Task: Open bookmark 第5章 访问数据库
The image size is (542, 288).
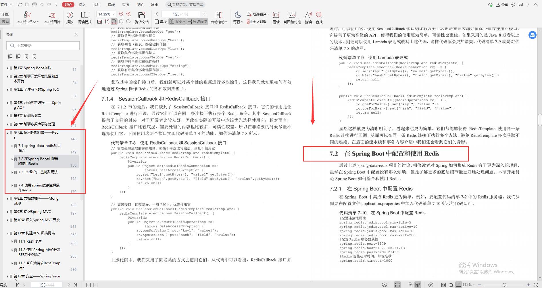Action: click(27, 116)
